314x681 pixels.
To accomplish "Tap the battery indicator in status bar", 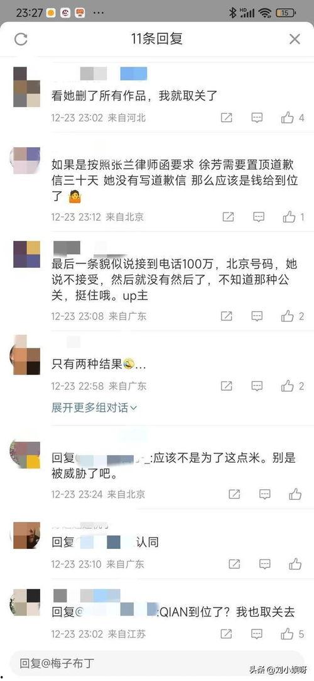I will 285,13.
